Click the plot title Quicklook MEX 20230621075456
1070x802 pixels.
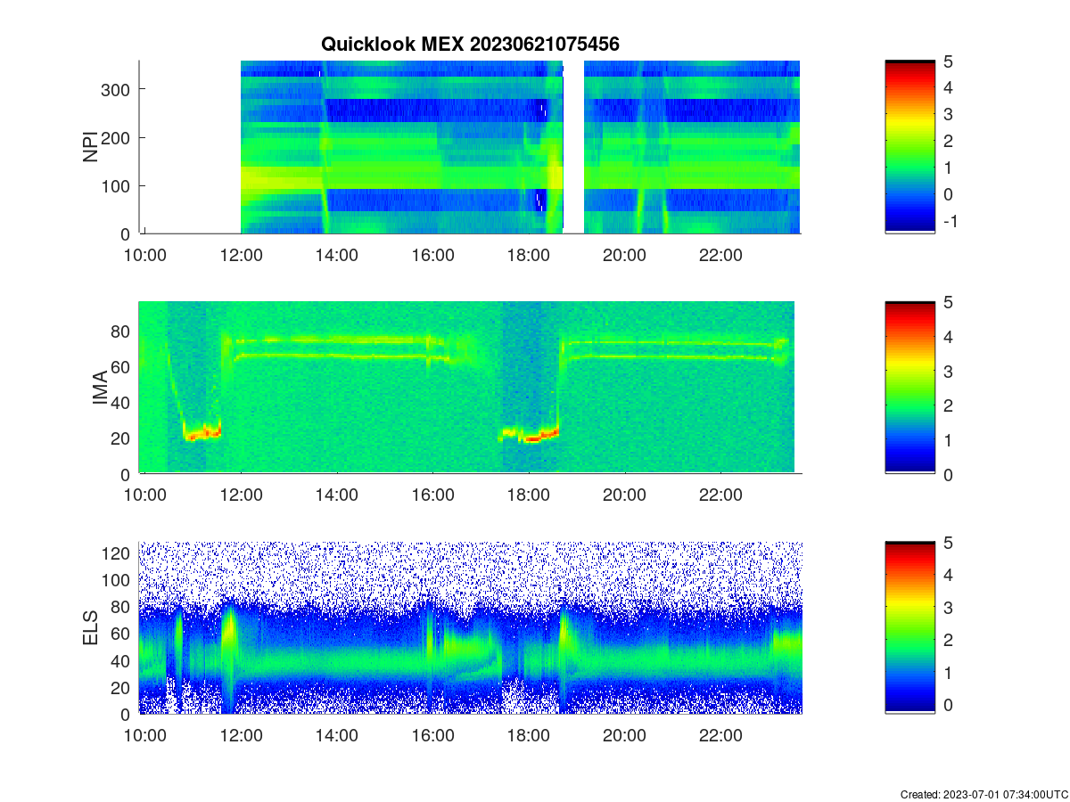(x=470, y=44)
